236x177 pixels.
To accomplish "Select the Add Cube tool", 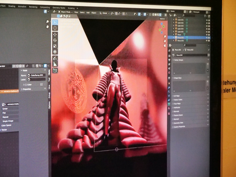I will click(55, 71).
